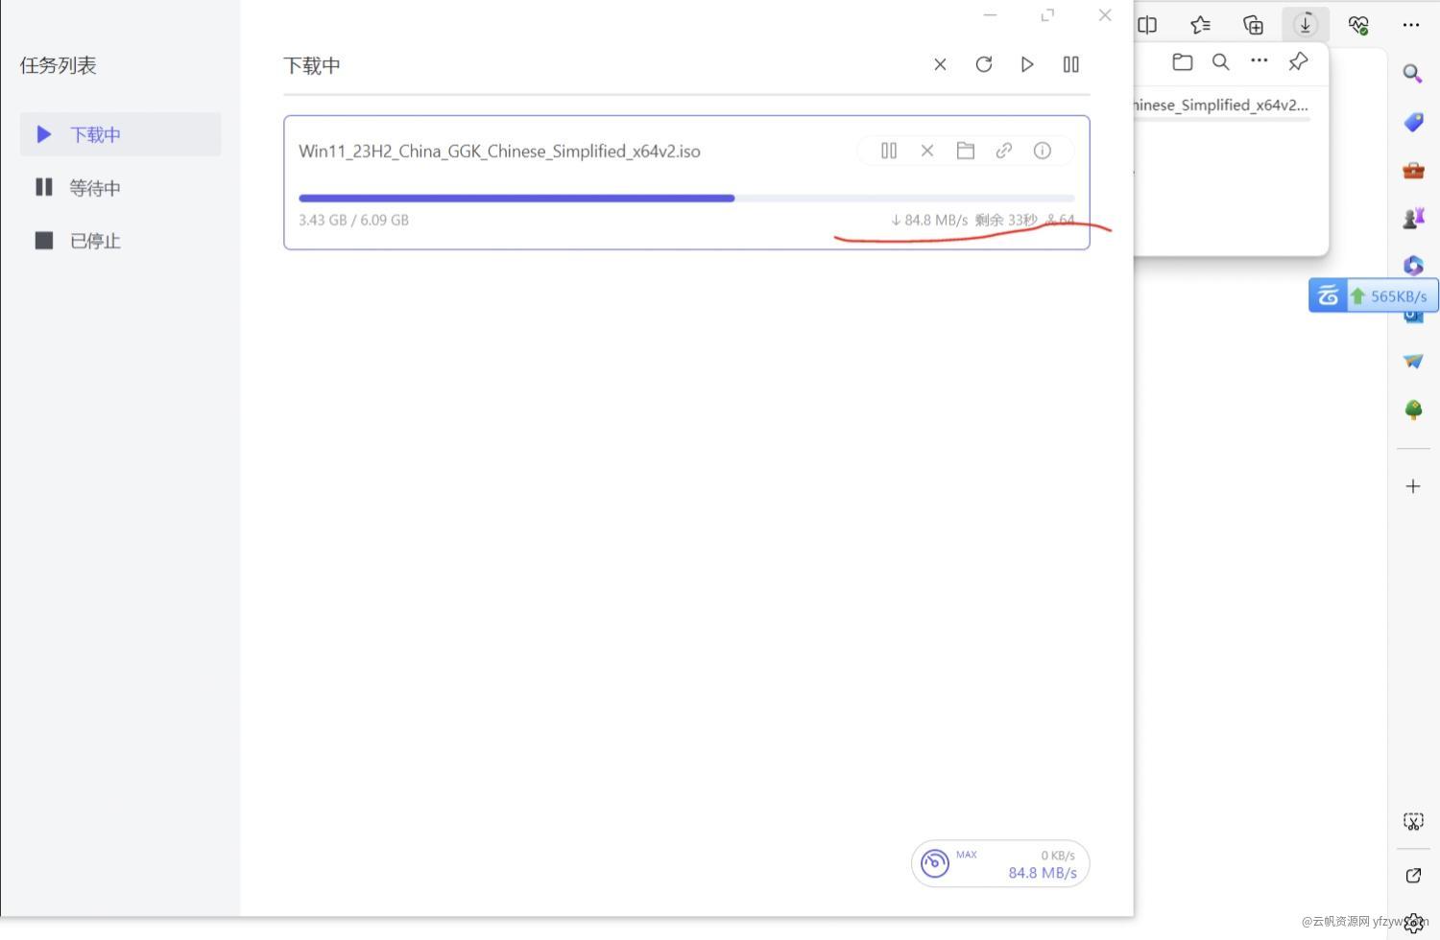The height and width of the screenshot is (940, 1440).
Task: Refresh the download task list
Action: [x=984, y=64]
